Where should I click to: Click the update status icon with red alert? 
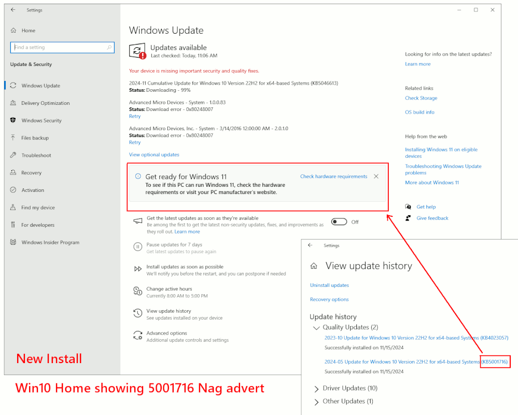137,51
